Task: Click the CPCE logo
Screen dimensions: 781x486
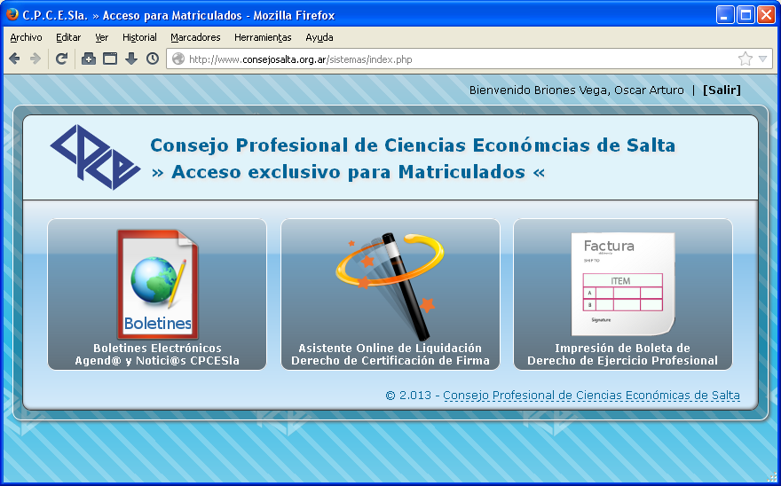Action: click(95, 157)
